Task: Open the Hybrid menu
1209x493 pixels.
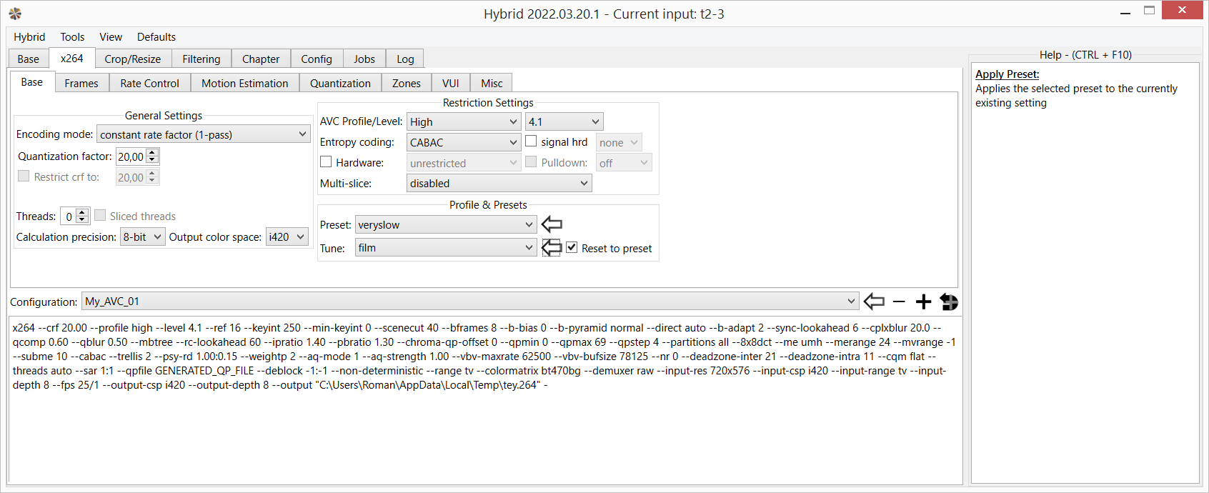Action: click(29, 37)
